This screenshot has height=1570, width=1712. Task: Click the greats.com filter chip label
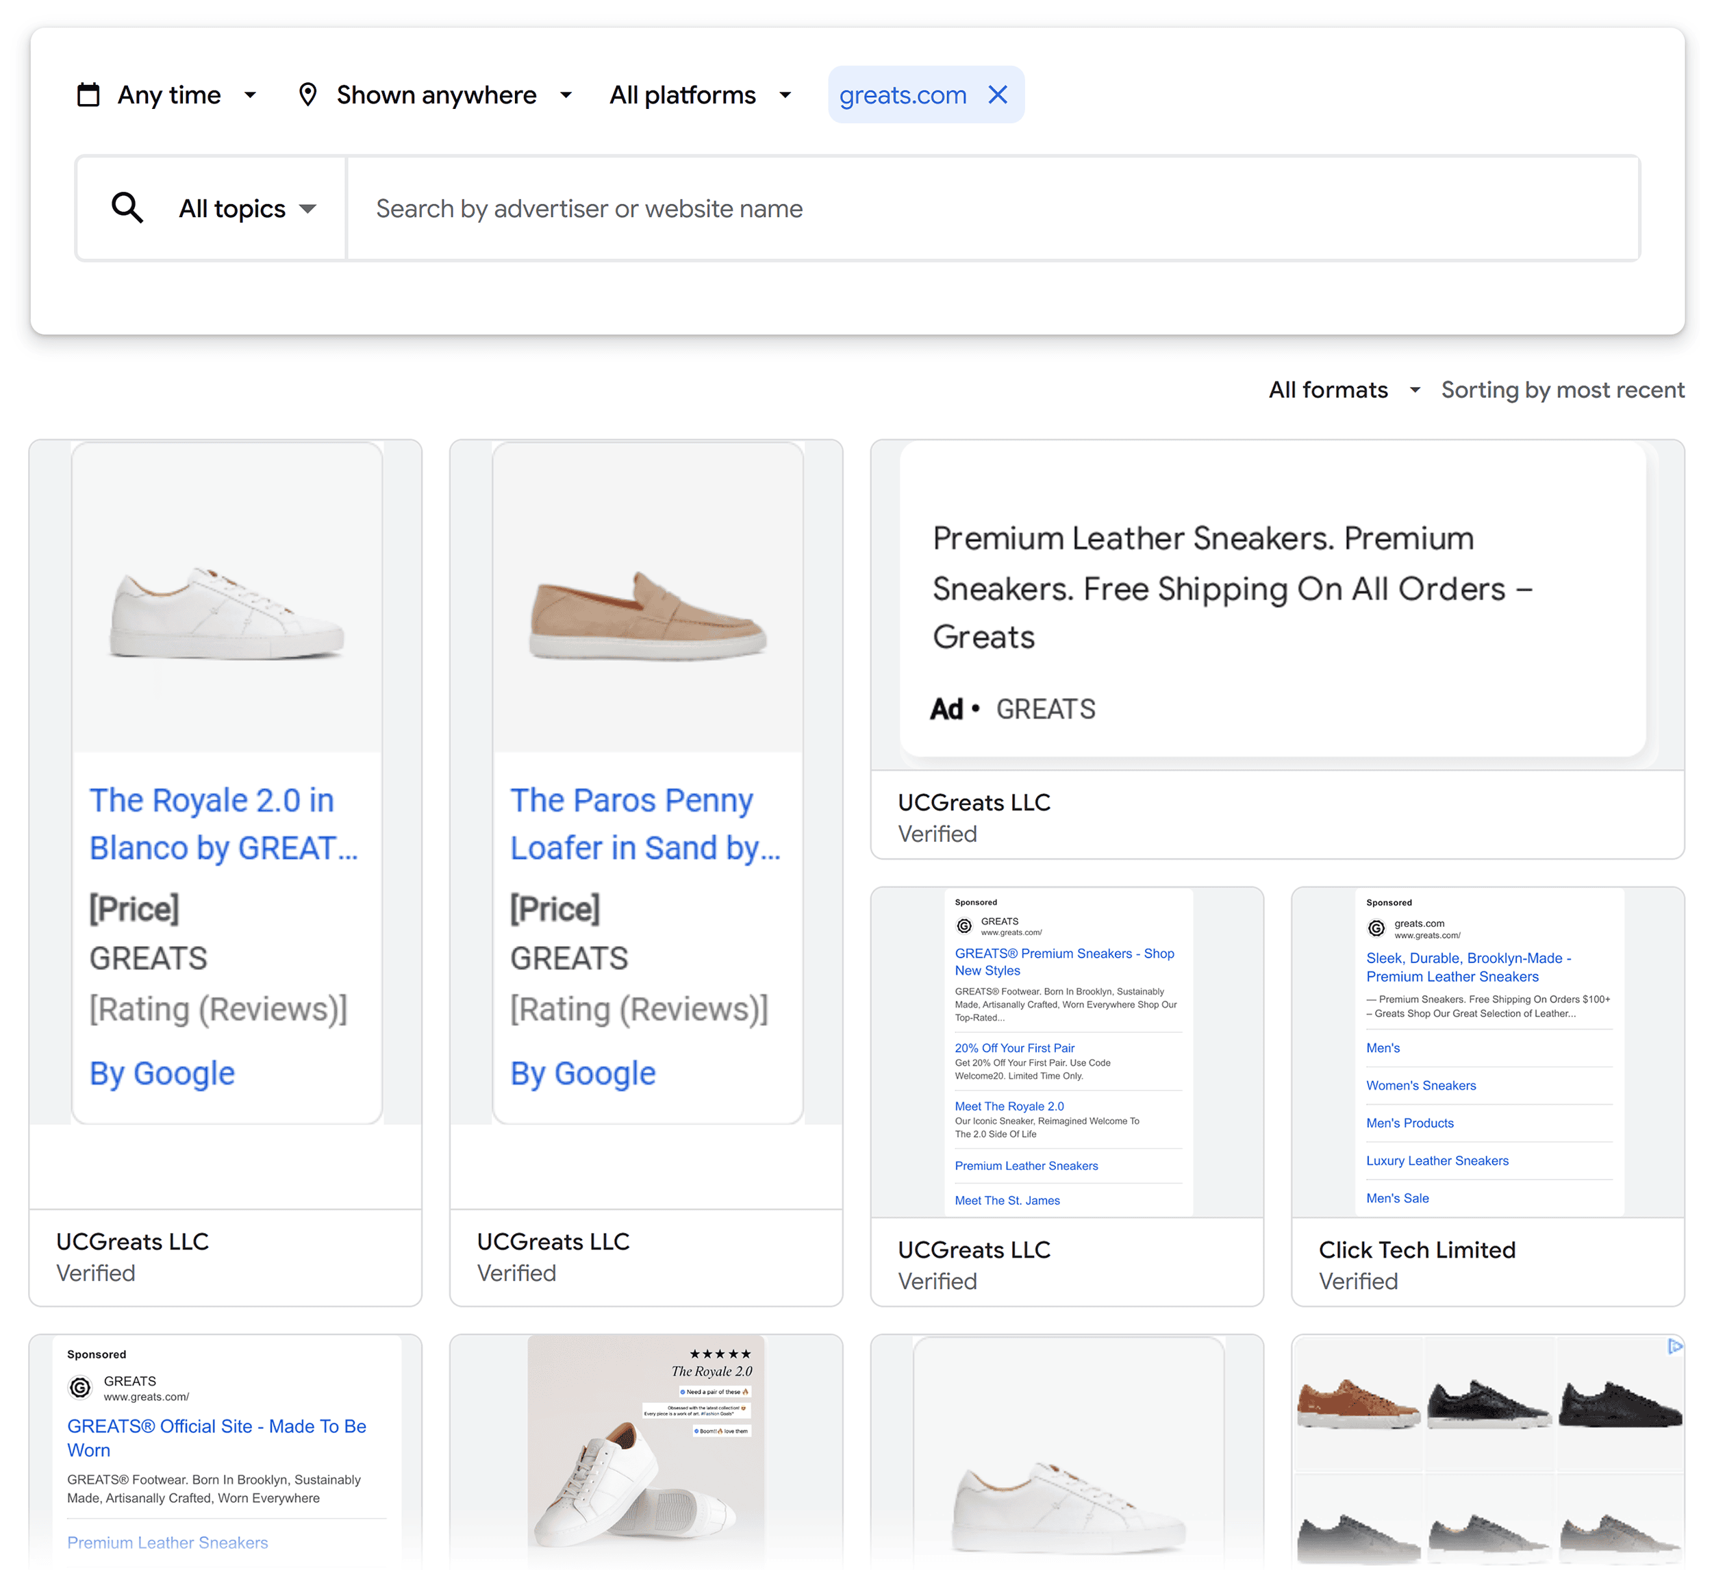902,95
